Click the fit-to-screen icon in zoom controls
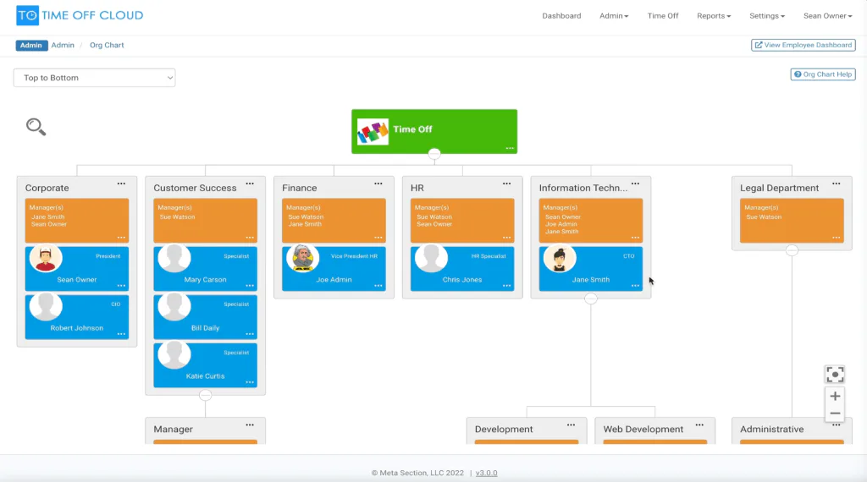867x482 pixels. coord(835,375)
